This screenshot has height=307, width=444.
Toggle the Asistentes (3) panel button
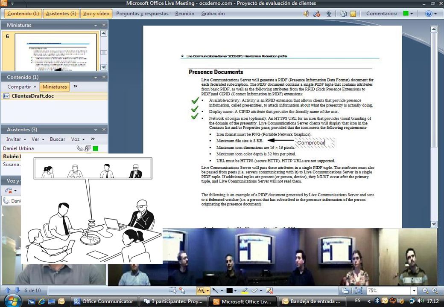[61, 14]
